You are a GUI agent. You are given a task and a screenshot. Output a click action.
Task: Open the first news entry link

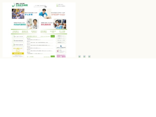click(34, 40)
